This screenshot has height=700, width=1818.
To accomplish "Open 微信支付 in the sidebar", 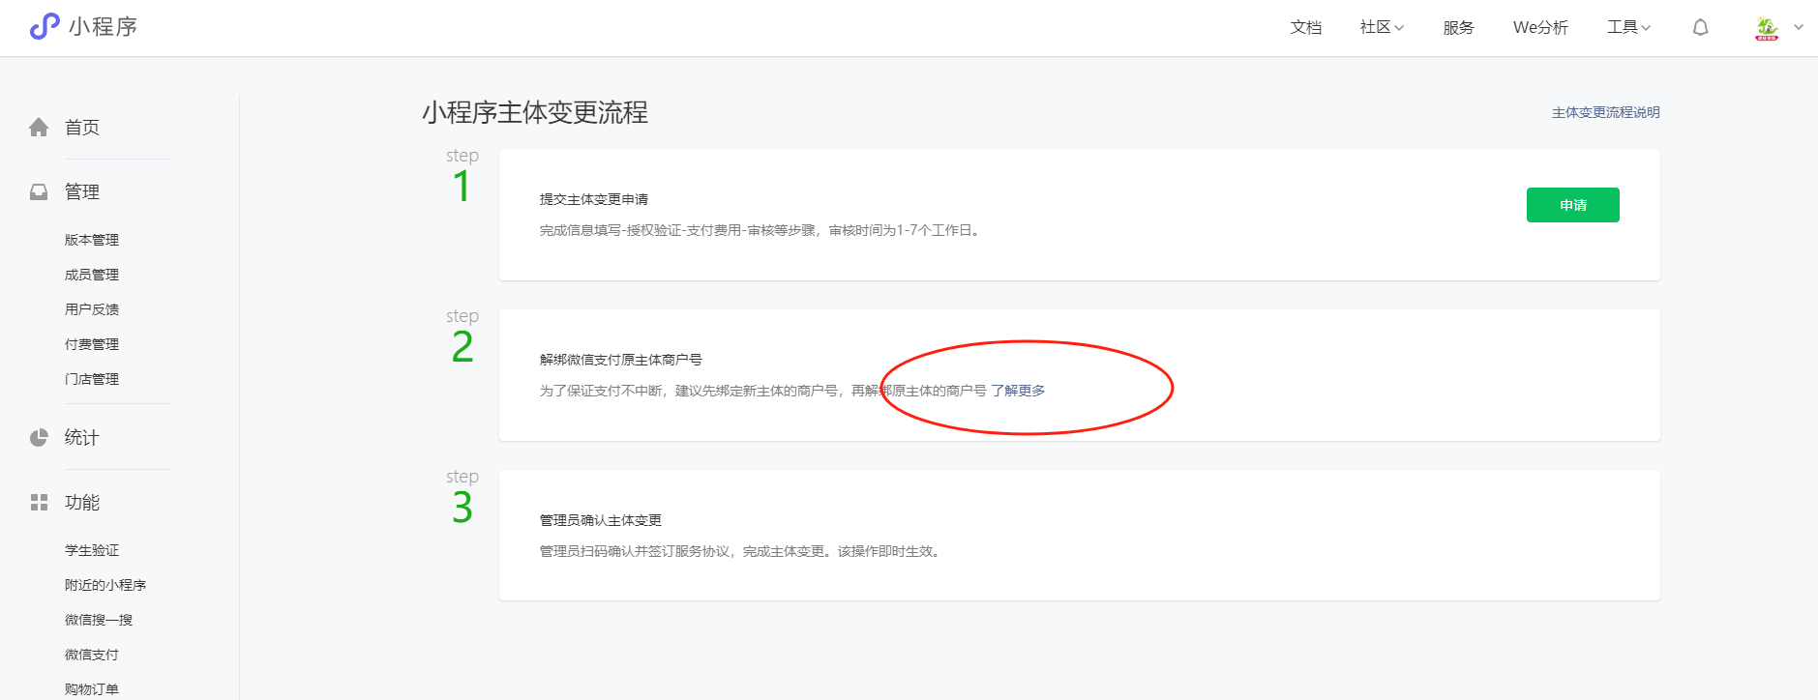I will pyautogui.click(x=92, y=655).
